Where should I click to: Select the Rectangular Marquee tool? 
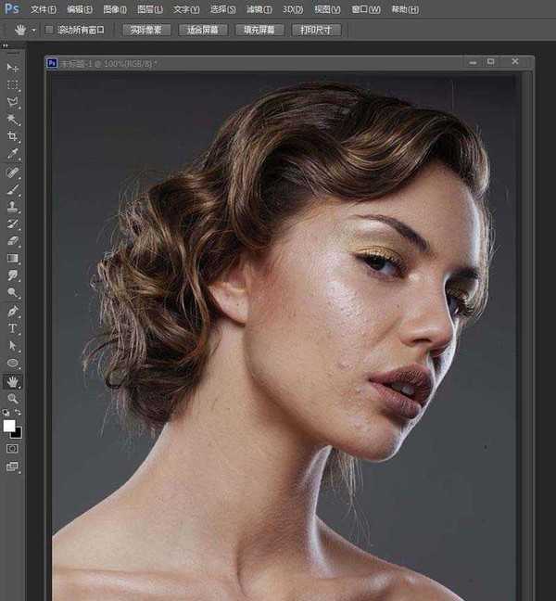click(x=13, y=85)
